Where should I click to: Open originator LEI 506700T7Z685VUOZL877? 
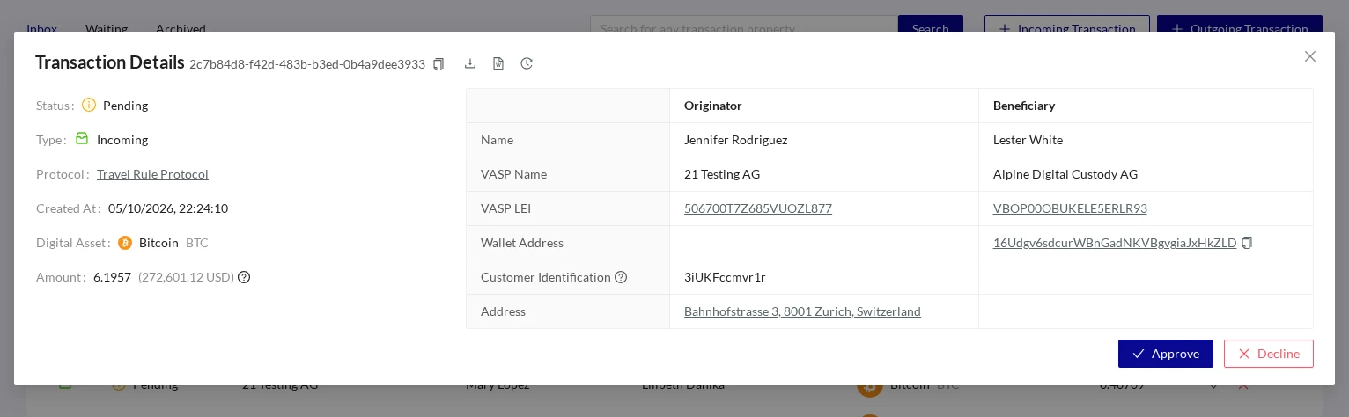[758, 208]
